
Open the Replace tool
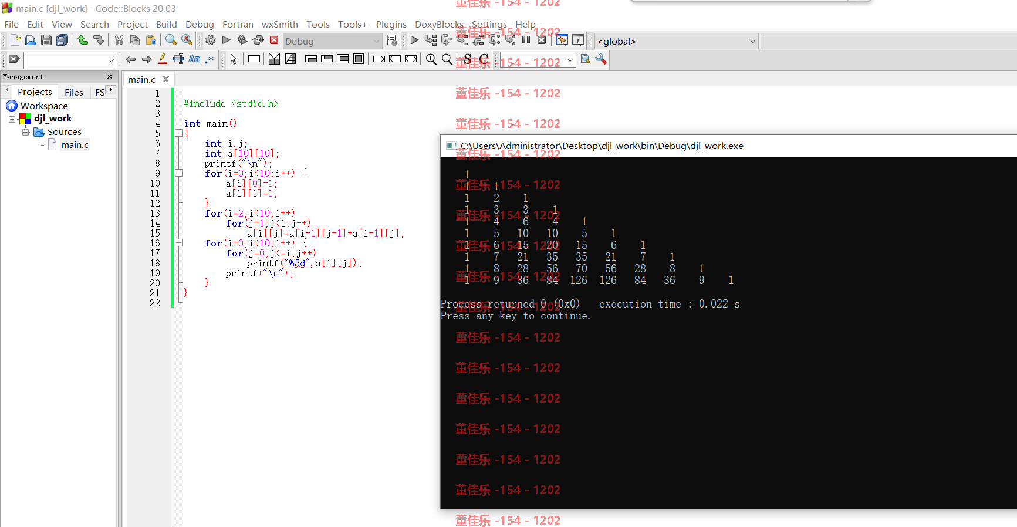[x=187, y=40]
